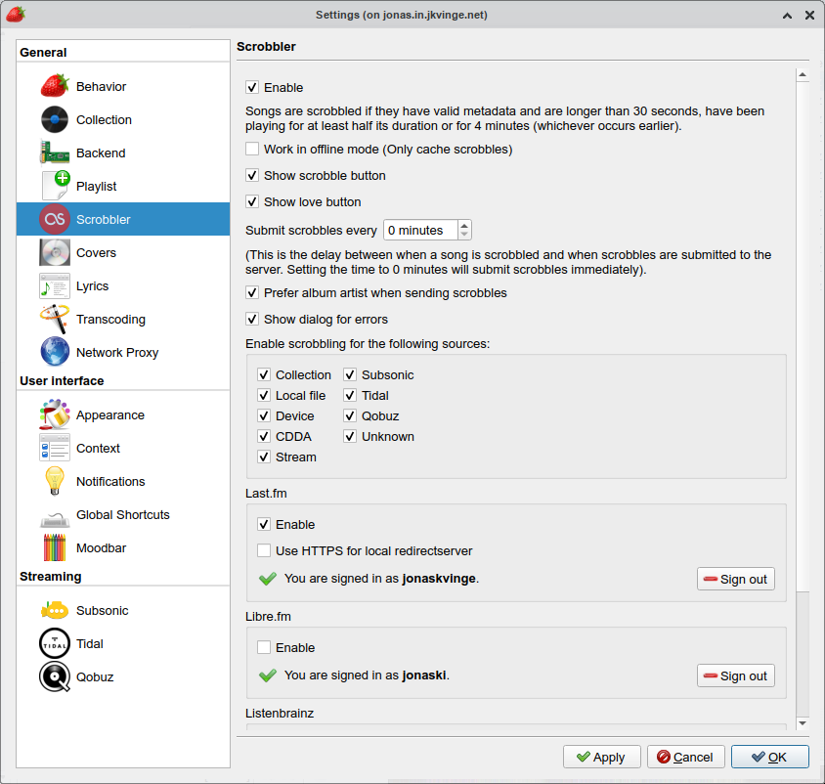The height and width of the screenshot is (784, 825).
Task: Apply the current settings
Action: coord(601,757)
